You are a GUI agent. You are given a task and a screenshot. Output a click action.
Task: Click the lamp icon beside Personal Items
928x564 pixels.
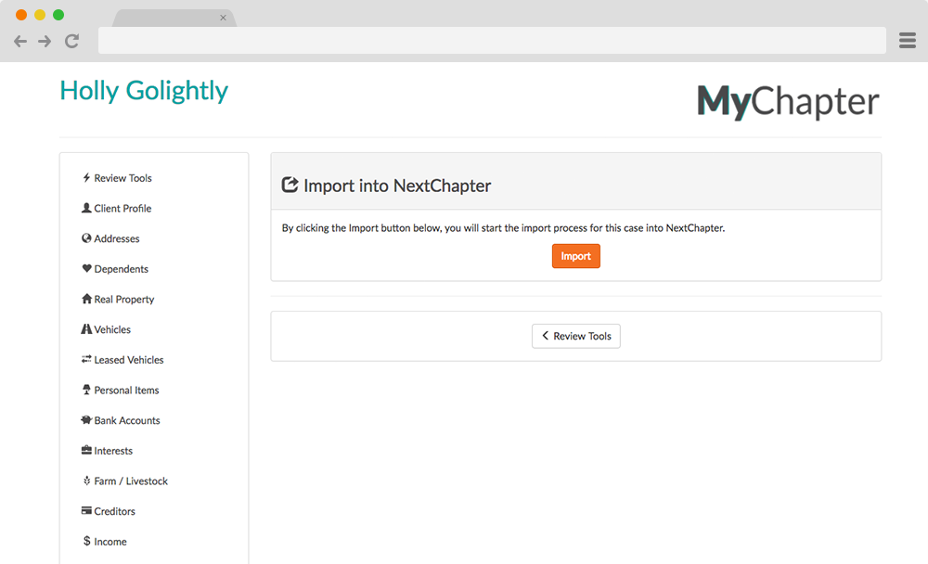coord(86,391)
